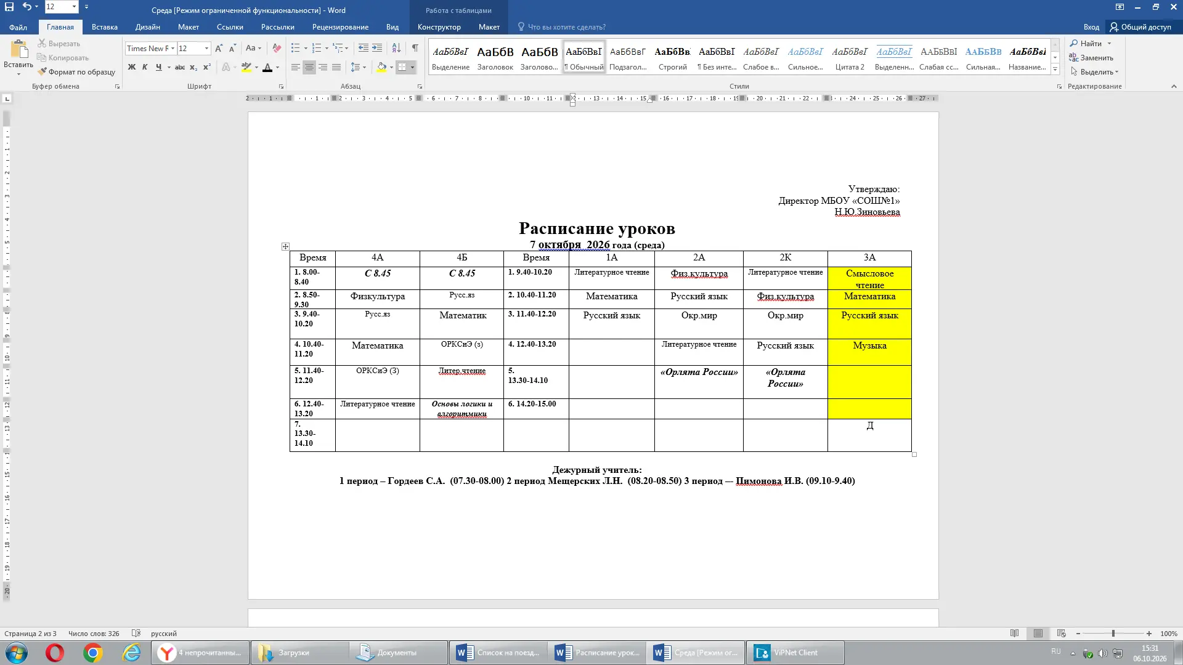
Task: Click the Clear formatting eraser icon
Action: coord(277,48)
